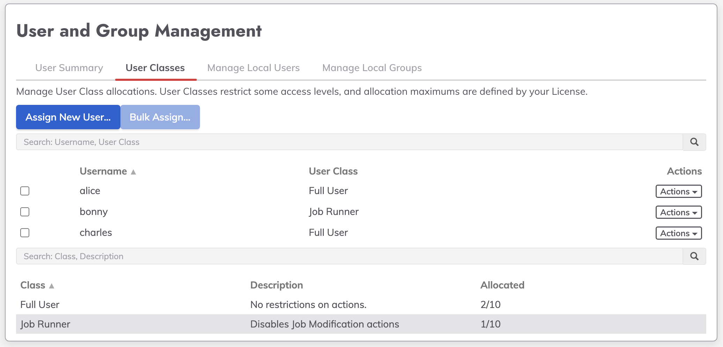This screenshot has width=723, height=347.
Task: Open the Actions dropdown for bonny
Action: (679, 212)
